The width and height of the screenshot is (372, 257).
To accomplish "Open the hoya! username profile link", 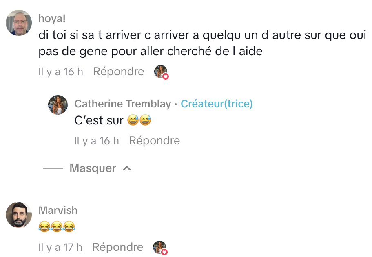I will pyautogui.click(x=52, y=18).
